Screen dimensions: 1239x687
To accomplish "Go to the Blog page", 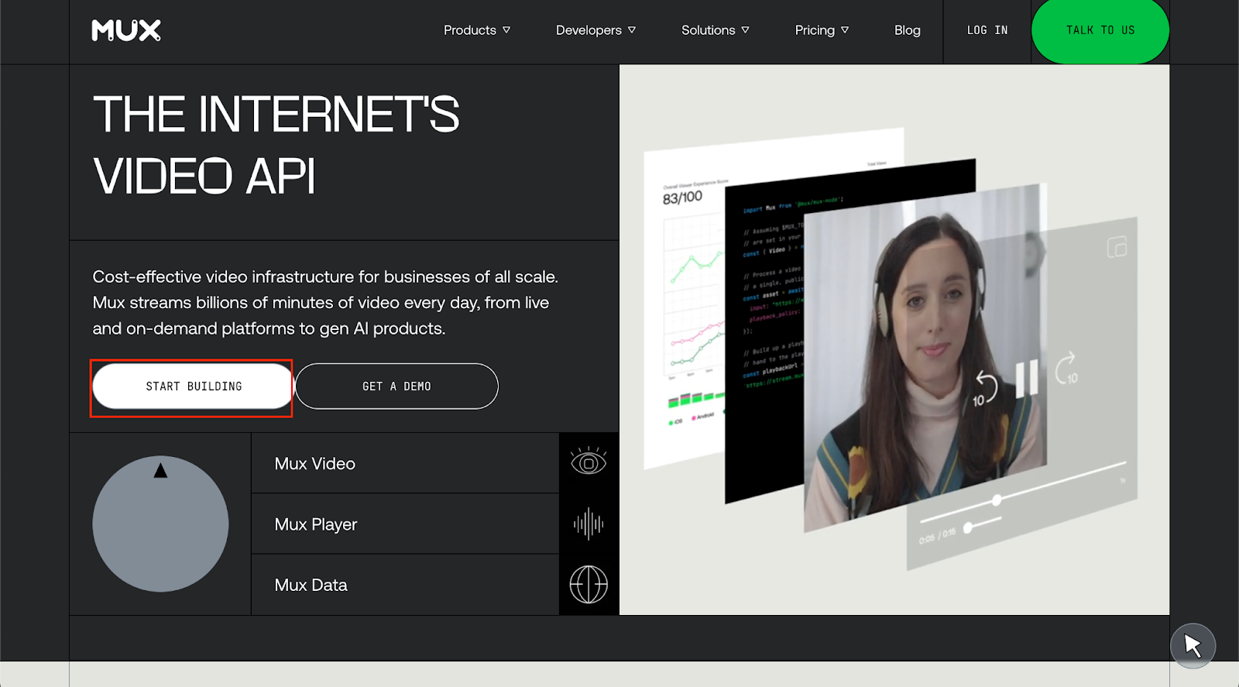I will (x=908, y=30).
